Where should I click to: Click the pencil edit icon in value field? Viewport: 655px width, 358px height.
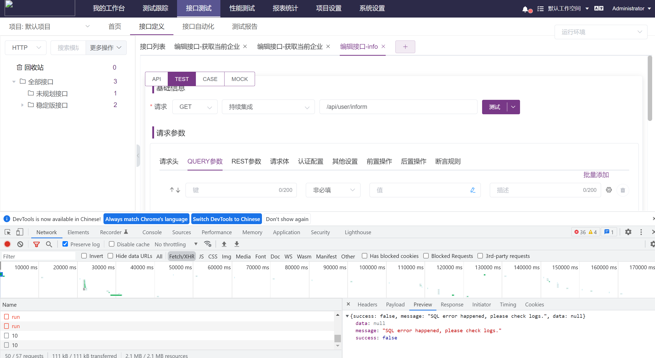(x=473, y=190)
